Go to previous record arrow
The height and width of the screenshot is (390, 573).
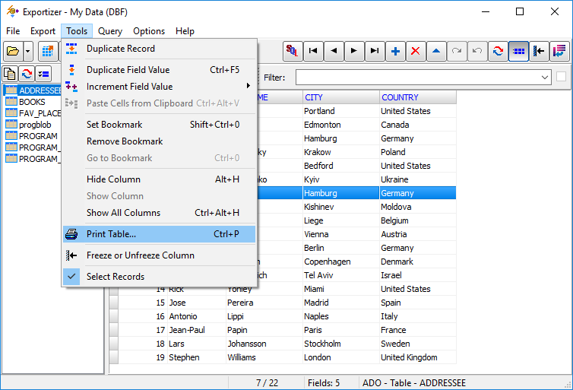(334, 51)
